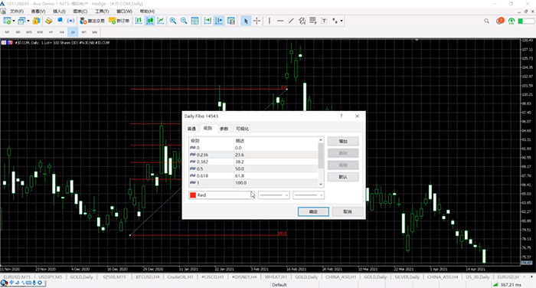Click the red color swatch in dialog
The width and height of the screenshot is (536, 288).
pyautogui.click(x=193, y=195)
